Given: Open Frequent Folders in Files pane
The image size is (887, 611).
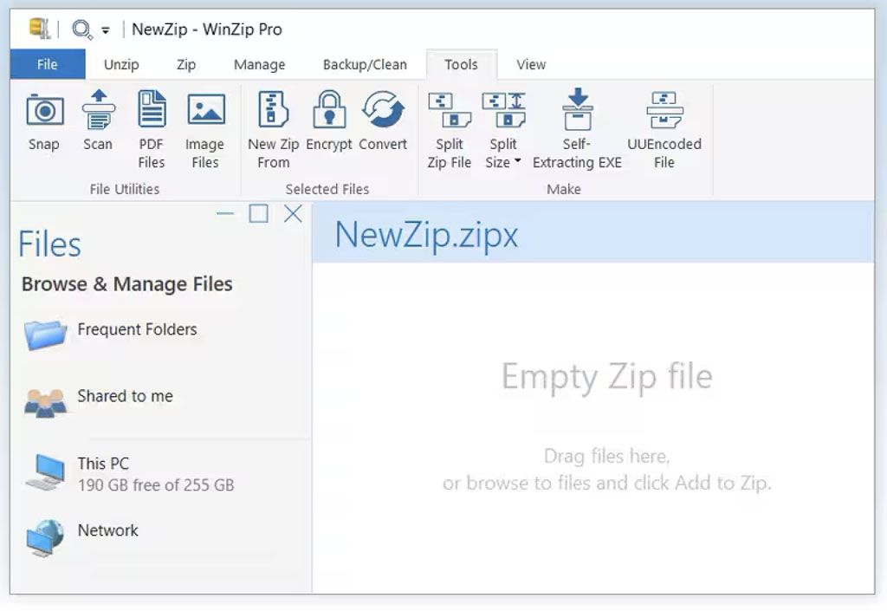Looking at the screenshot, I should coord(111,333).
